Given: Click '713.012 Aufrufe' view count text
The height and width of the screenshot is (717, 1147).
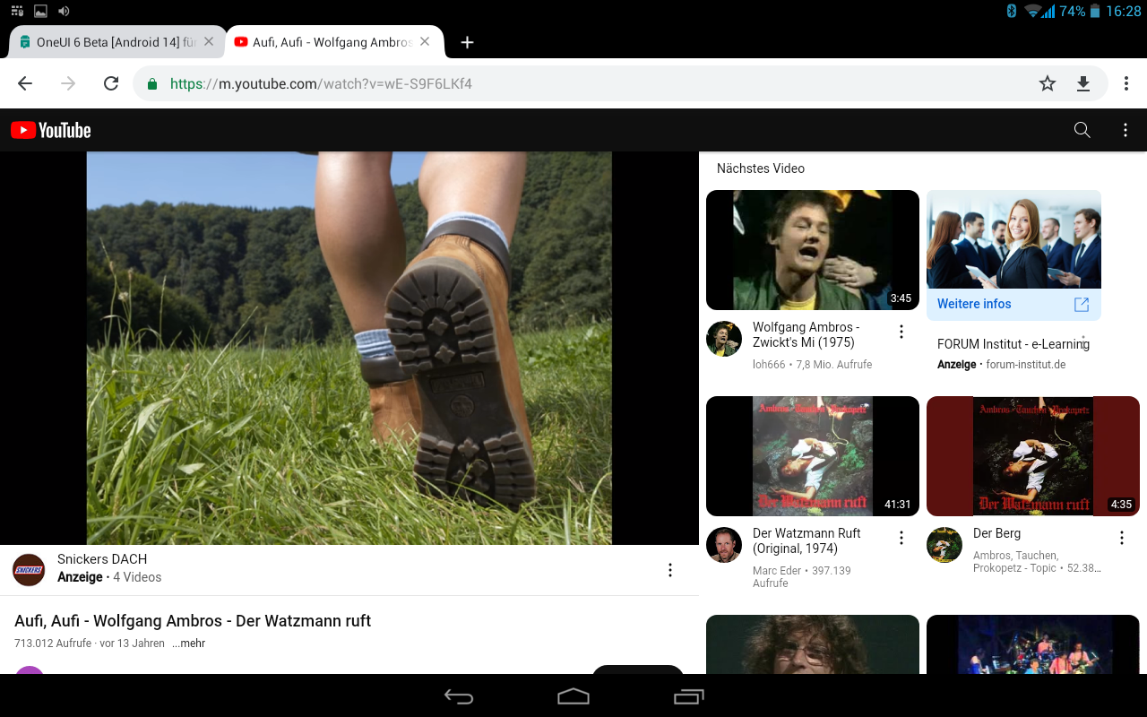Looking at the screenshot, I should tap(53, 644).
